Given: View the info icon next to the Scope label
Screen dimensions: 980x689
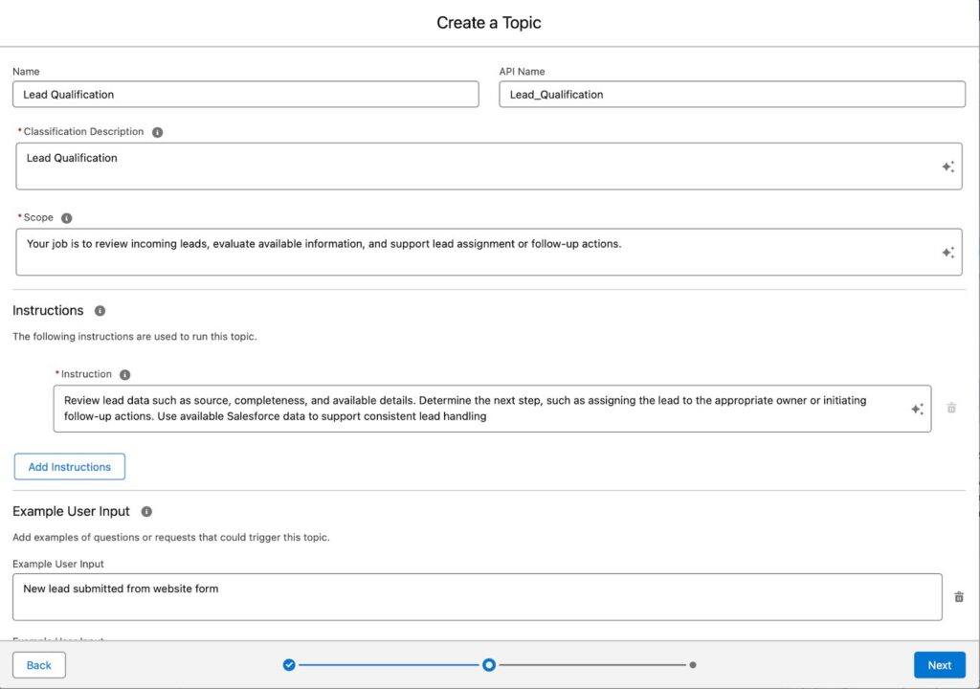Looking at the screenshot, I should click(x=66, y=217).
